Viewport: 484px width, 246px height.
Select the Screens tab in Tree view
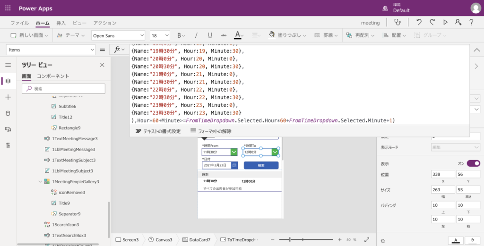26,76
